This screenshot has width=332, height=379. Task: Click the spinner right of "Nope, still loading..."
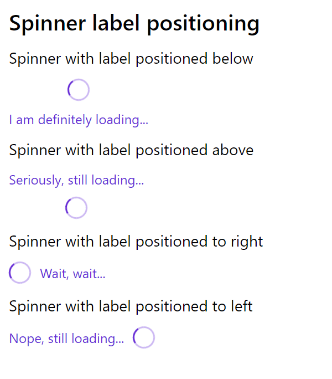pos(144,337)
